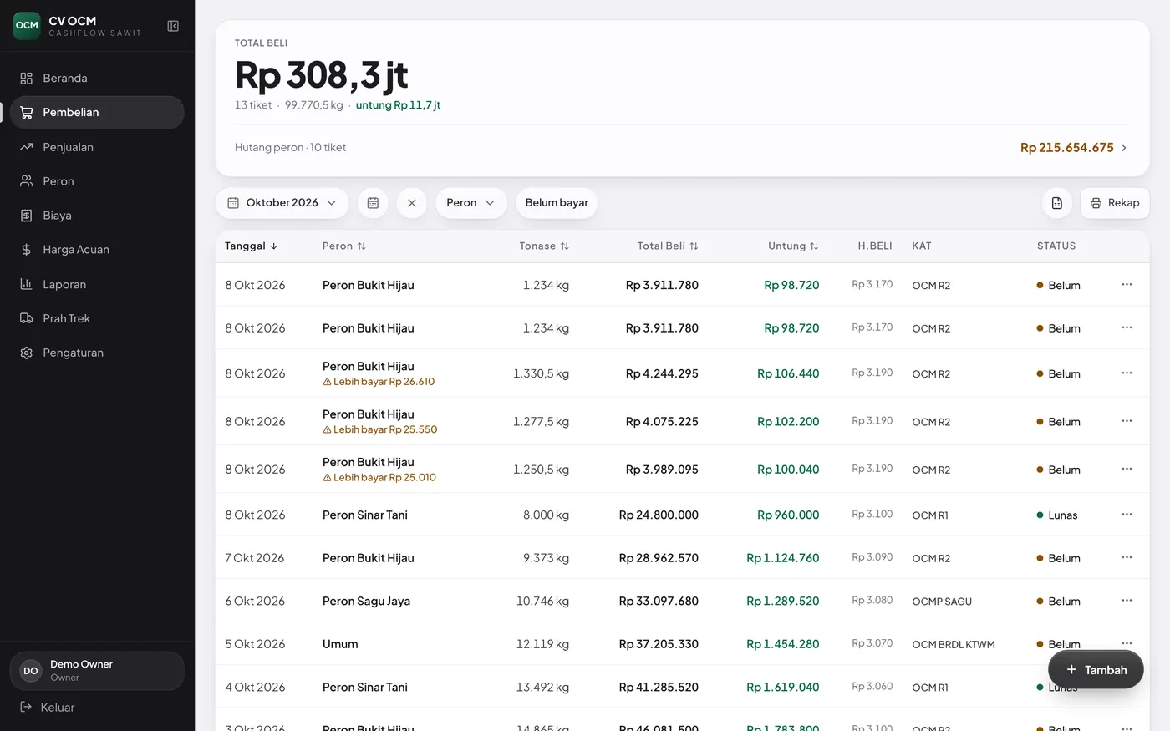Click the DO user avatar
1170x731 pixels.
[x=31, y=671]
